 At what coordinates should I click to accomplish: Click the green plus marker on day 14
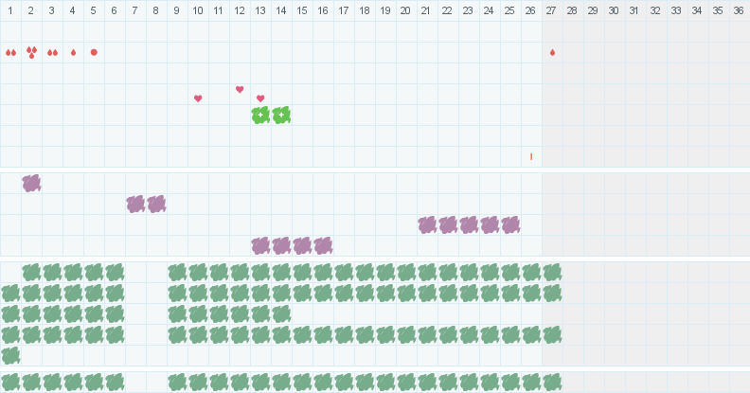(x=281, y=116)
